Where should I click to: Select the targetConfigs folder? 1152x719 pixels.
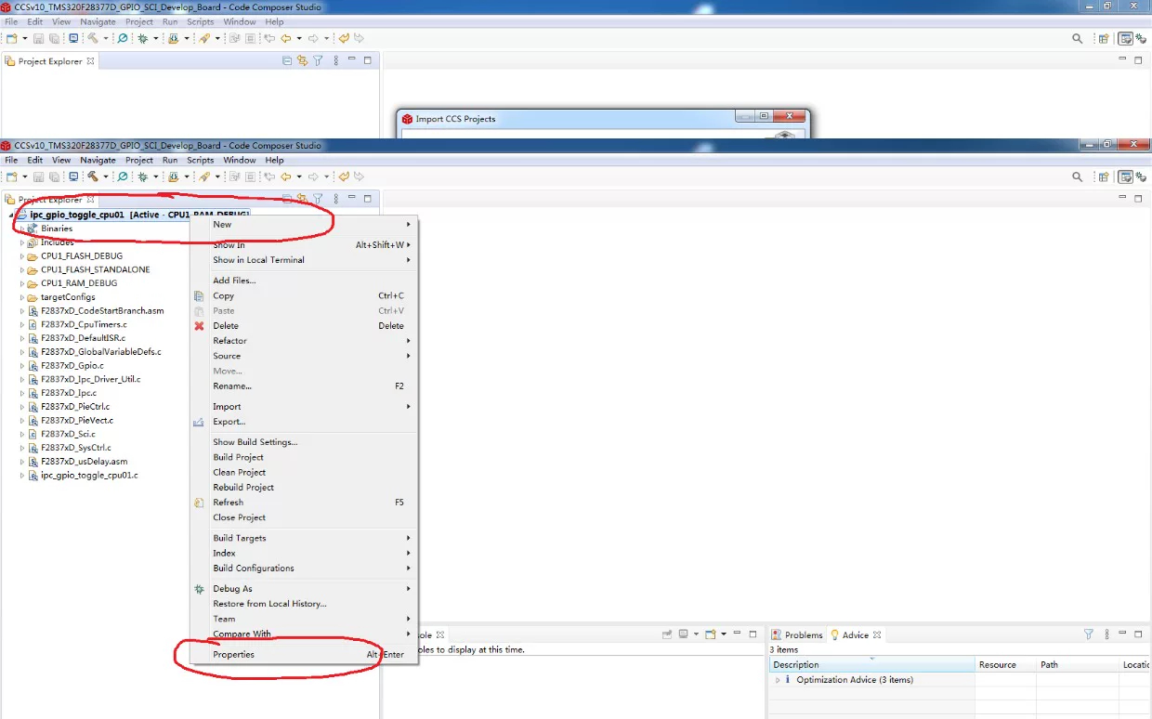(x=68, y=297)
